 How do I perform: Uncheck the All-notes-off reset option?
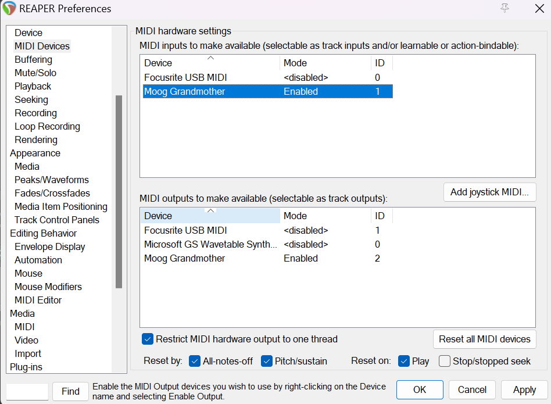tap(194, 361)
